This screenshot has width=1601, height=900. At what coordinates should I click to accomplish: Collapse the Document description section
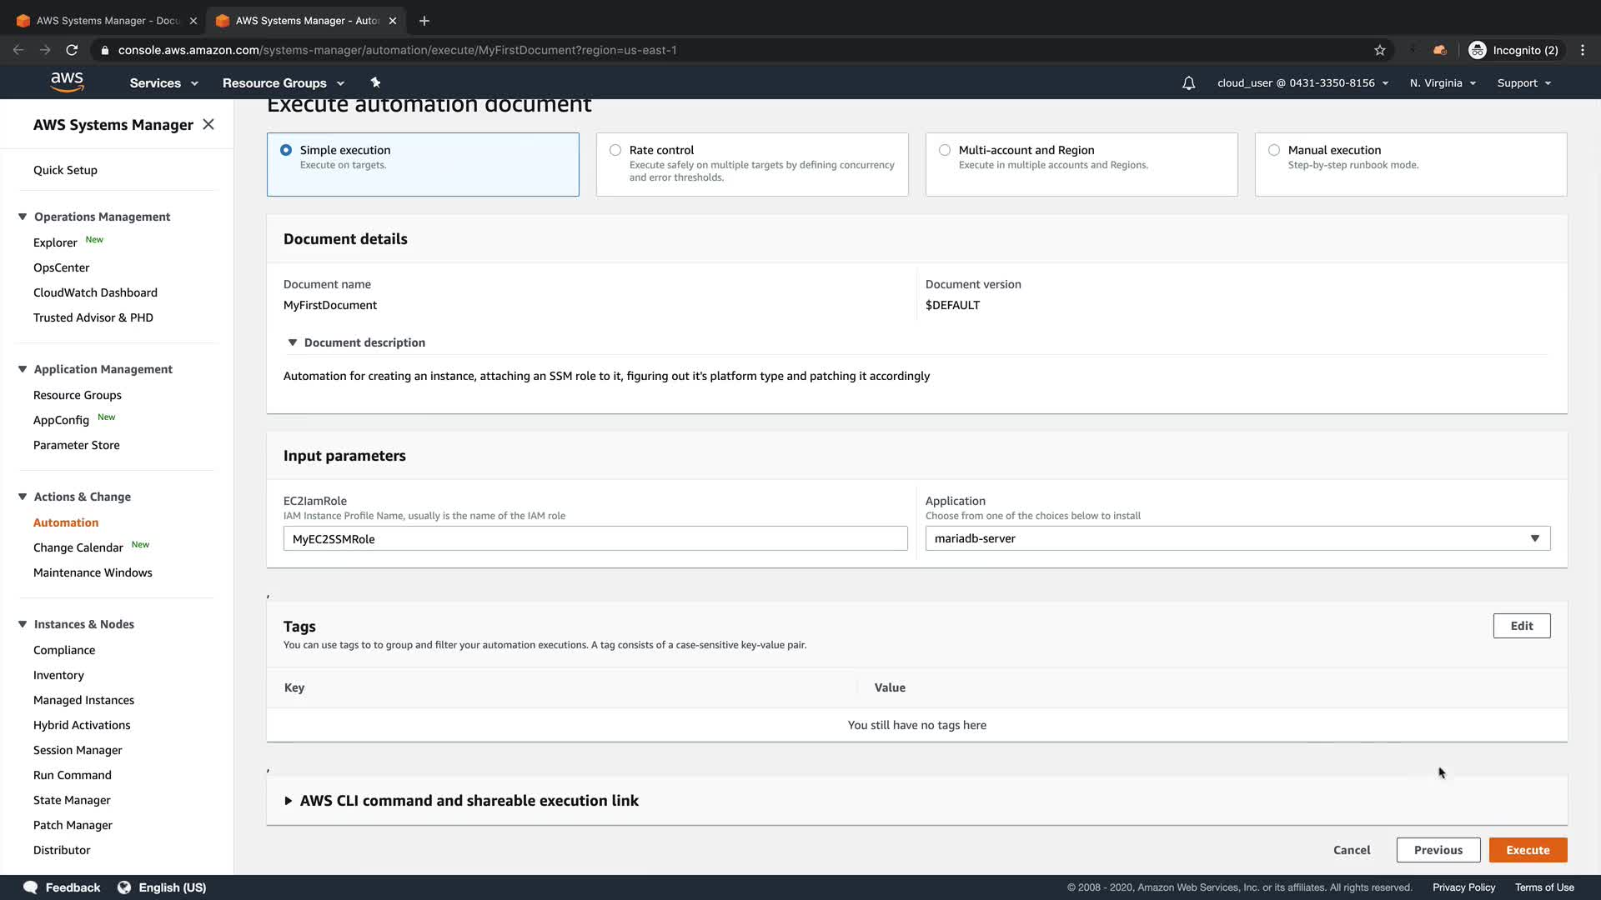tap(293, 342)
